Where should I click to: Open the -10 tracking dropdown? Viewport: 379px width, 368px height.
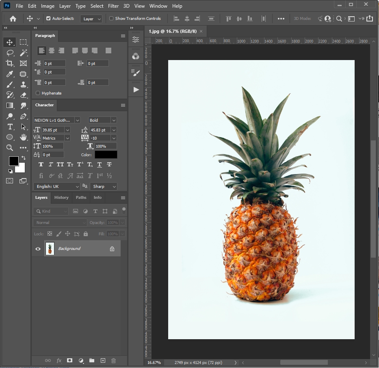coord(114,138)
